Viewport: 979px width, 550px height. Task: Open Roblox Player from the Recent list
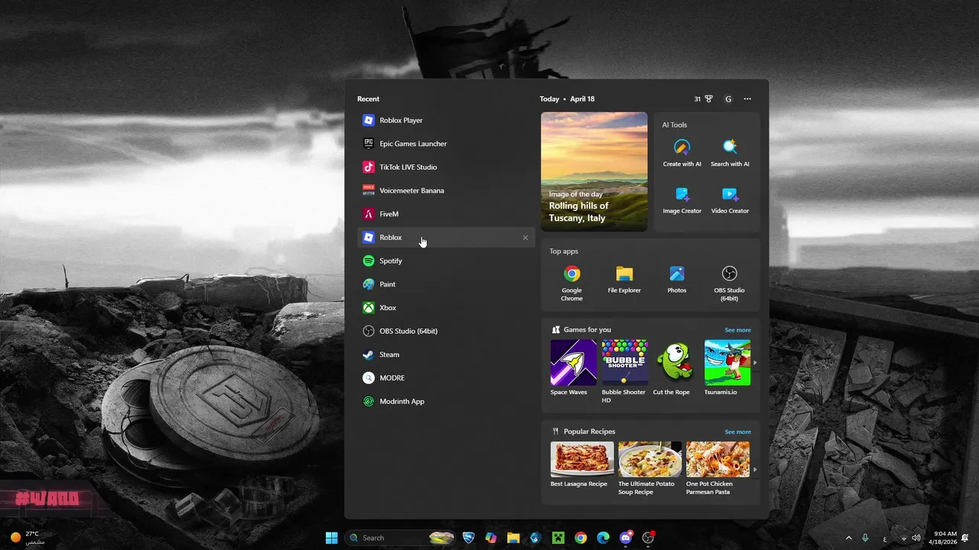click(446, 120)
